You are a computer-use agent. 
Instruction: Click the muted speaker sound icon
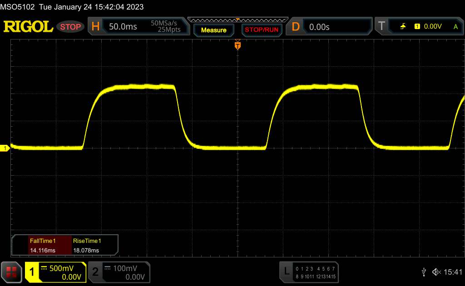(436, 272)
